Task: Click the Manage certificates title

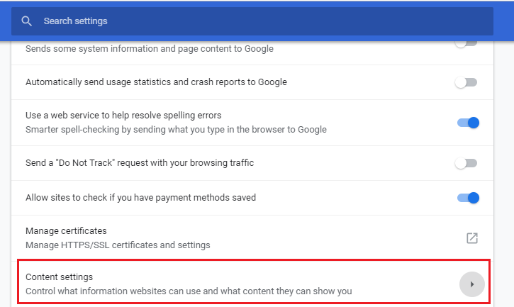Action: 66,231
